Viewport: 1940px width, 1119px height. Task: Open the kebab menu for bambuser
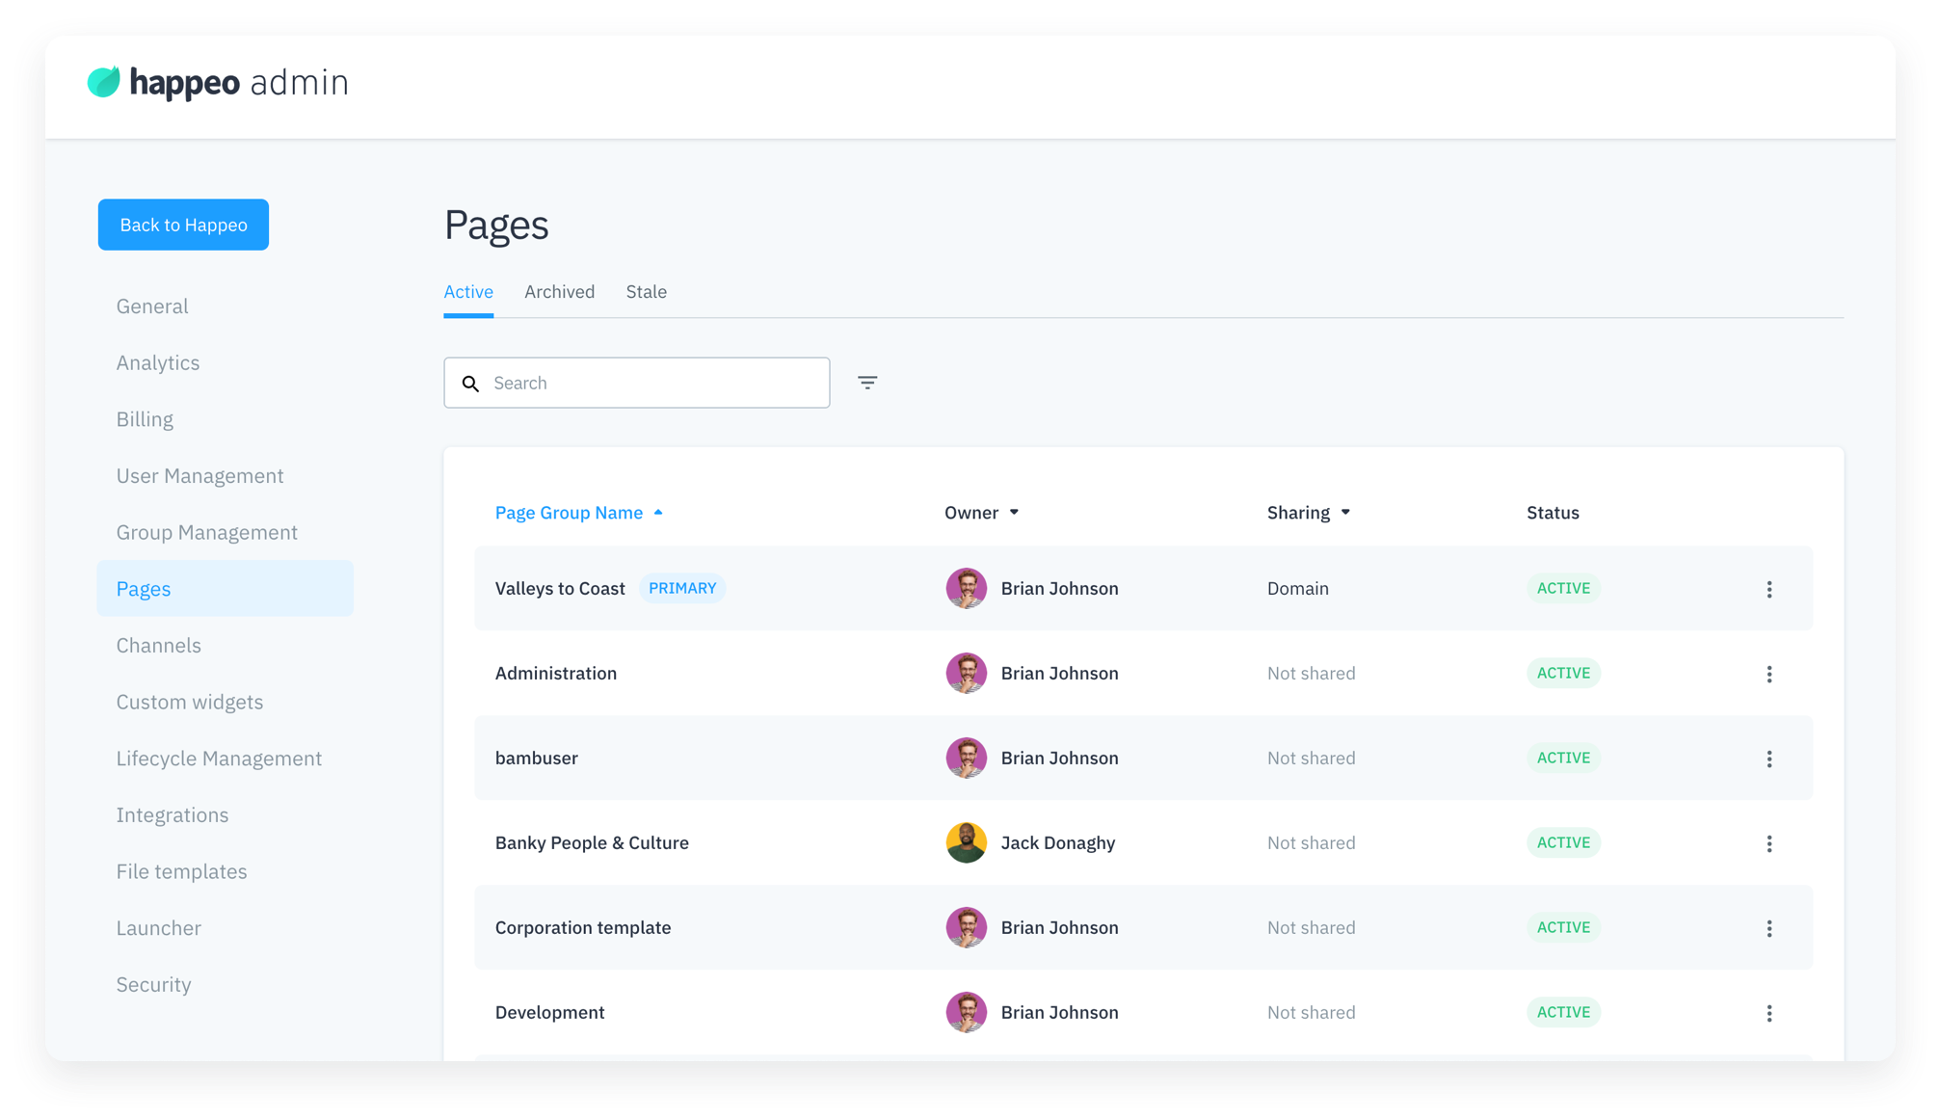click(x=1769, y=759)
